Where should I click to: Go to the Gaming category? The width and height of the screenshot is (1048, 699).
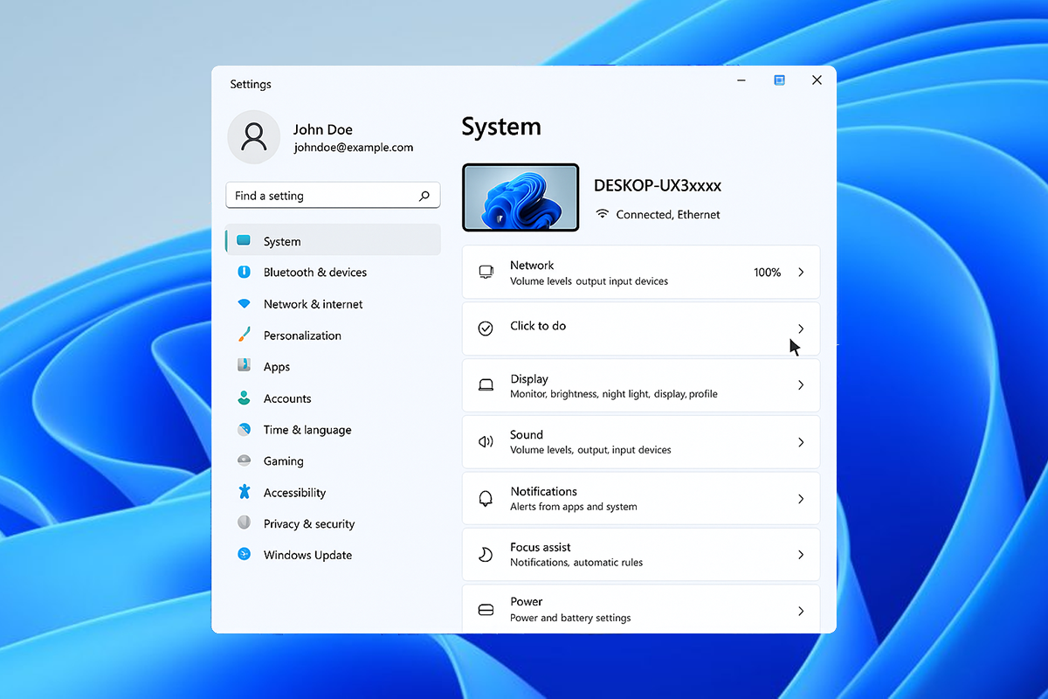click(x=284, y=461)
